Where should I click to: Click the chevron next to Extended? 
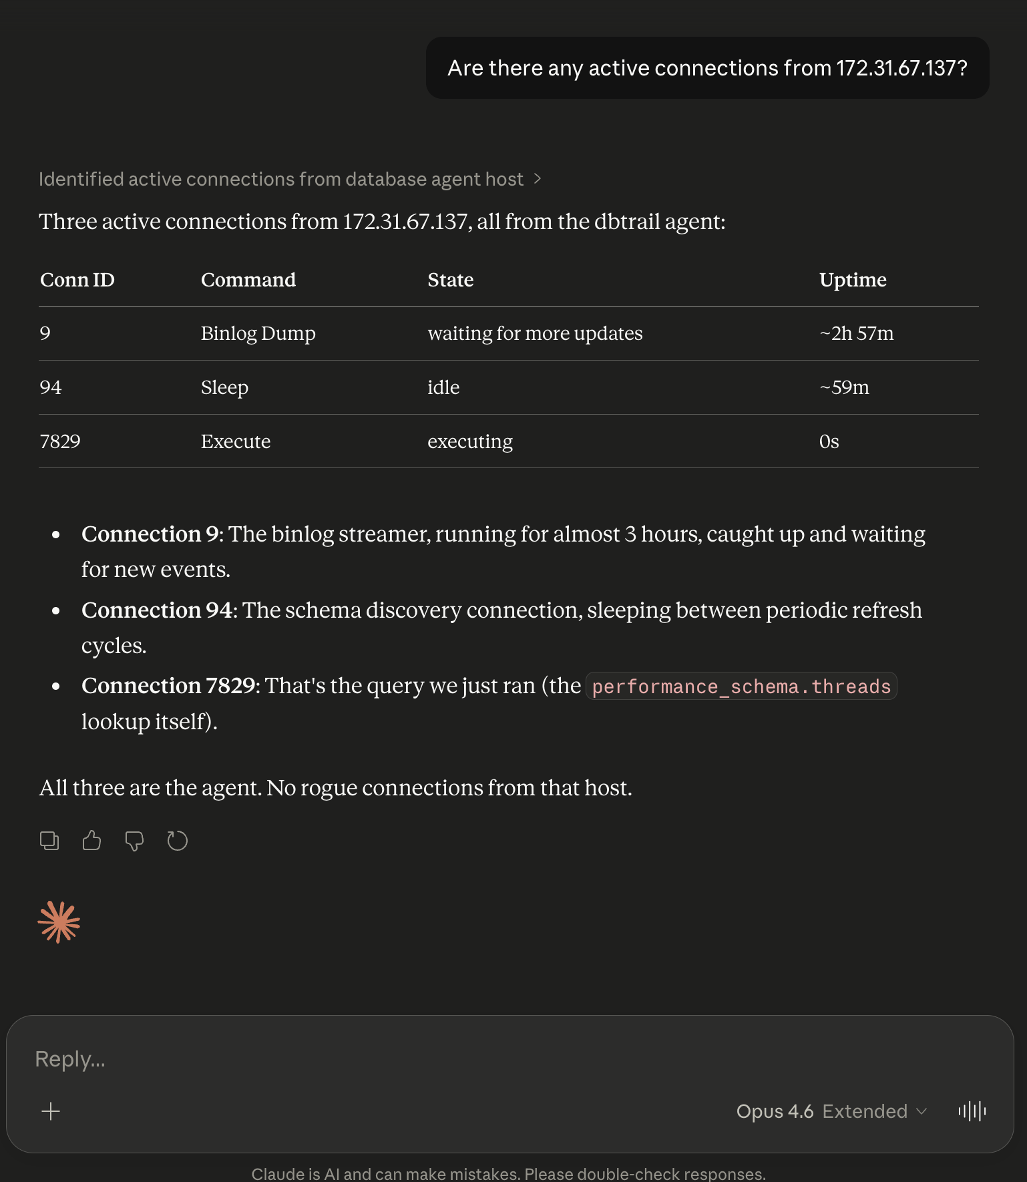922,1111
